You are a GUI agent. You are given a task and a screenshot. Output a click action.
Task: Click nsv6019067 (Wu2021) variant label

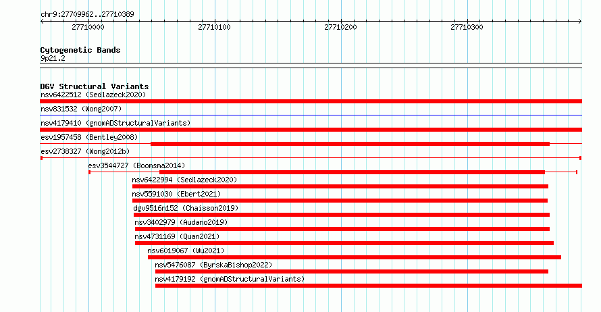point(186,251)
